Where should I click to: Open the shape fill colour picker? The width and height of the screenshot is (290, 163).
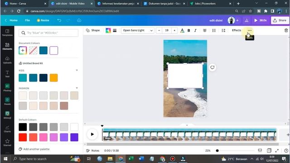click(108, 30)
